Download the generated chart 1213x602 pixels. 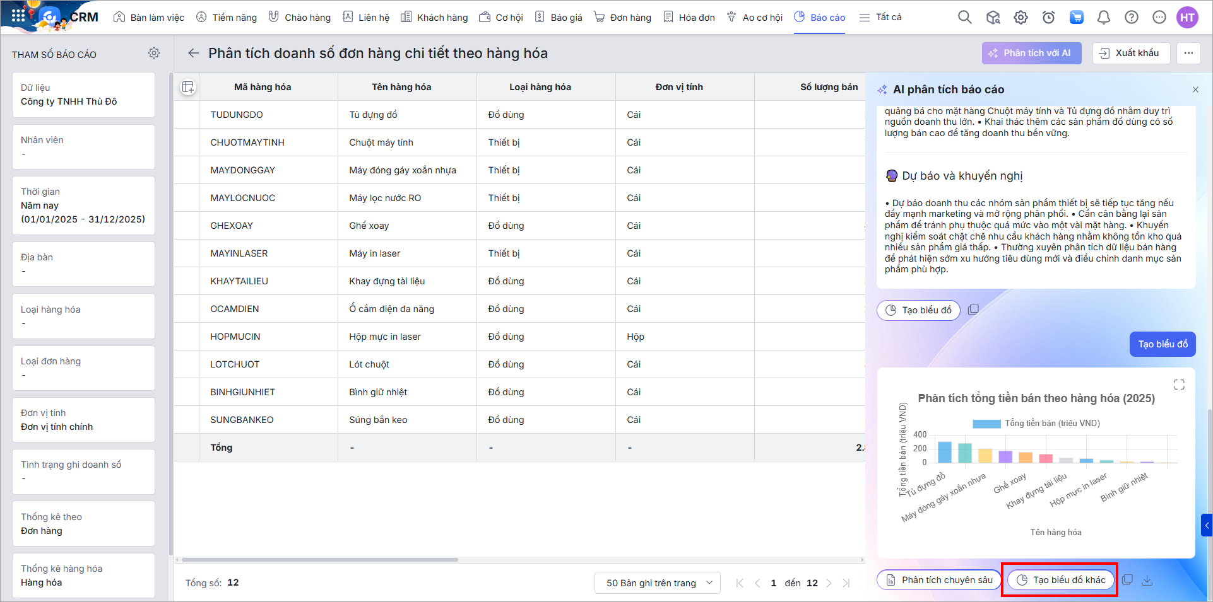click(x=1147, y=580)
